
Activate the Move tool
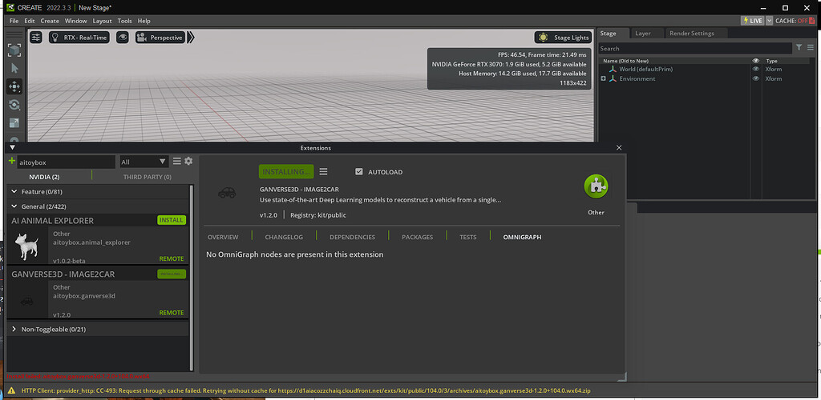tap(14, 86)
